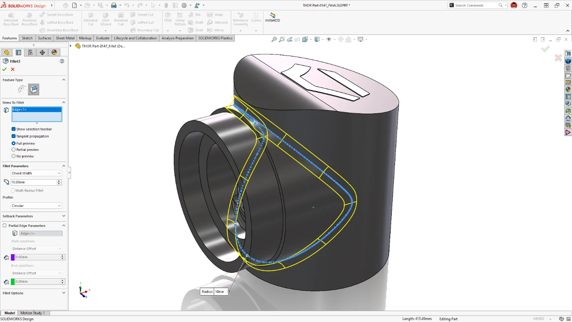Click the Instant3D tool in the ribbon
The height and width of the screenshot is (322, 572).
point(272,17)
